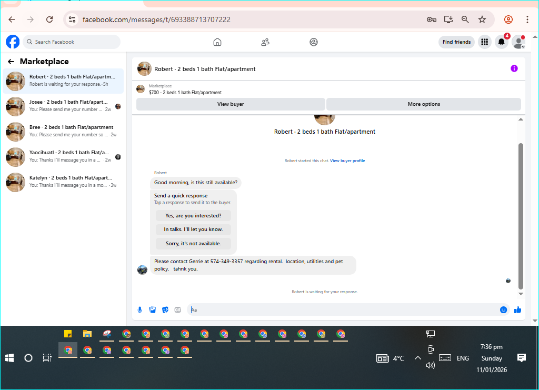Open the Home feed icon
Image resolution: width=539 pixels, height=390 pixels.
(217, 42)
